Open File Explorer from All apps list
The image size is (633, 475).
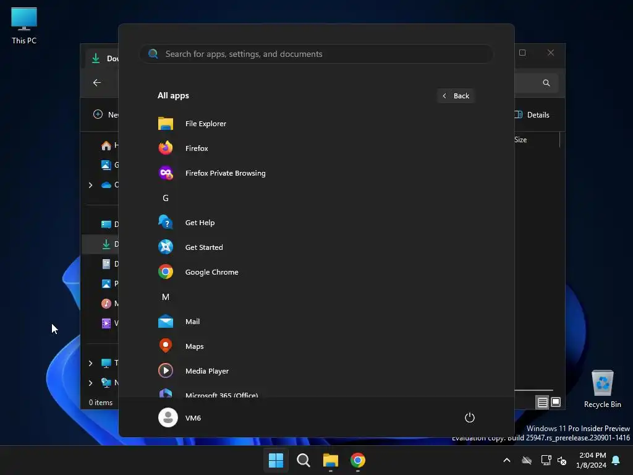pyautogui.click(x=316, y=124)
